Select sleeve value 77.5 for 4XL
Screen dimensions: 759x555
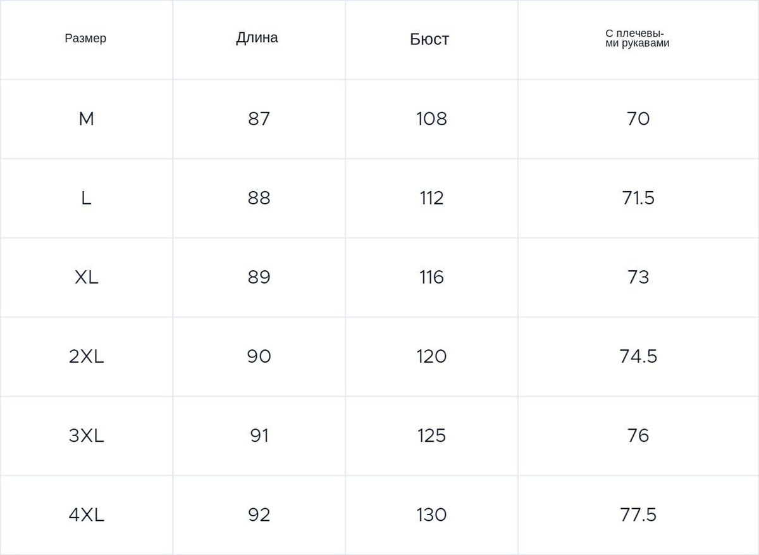click(638, 514)
